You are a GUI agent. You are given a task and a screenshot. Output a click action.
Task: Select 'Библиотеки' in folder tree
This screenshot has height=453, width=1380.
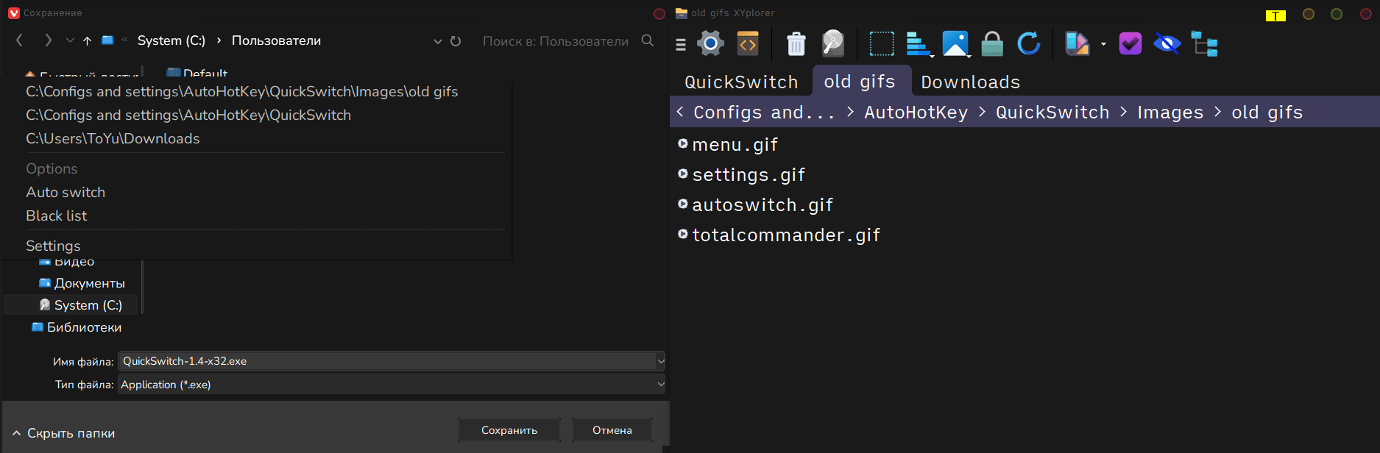click(77, 327)
